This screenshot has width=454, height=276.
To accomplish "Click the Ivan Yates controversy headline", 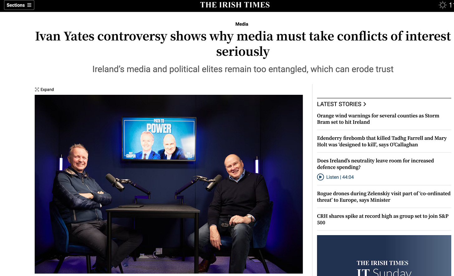I will click(243, 44).
